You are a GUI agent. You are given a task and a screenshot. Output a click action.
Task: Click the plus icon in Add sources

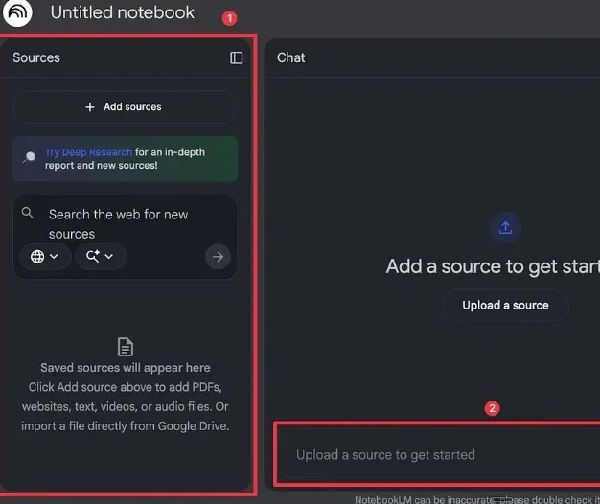pos(90,107)
